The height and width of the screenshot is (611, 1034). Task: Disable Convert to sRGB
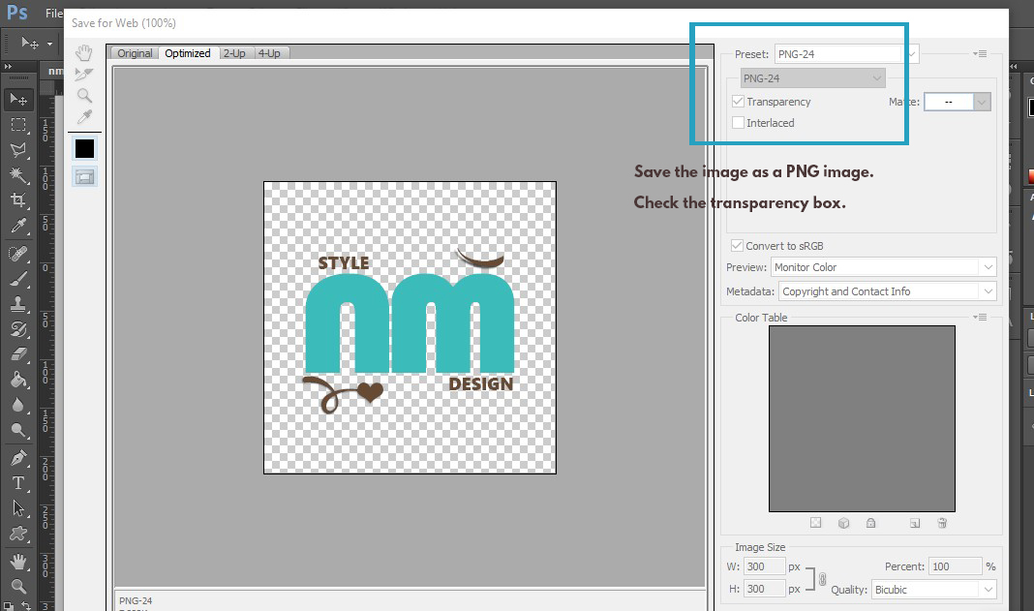coord(737,245)
